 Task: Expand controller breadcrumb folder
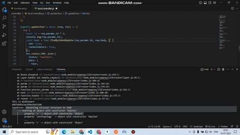16,13
